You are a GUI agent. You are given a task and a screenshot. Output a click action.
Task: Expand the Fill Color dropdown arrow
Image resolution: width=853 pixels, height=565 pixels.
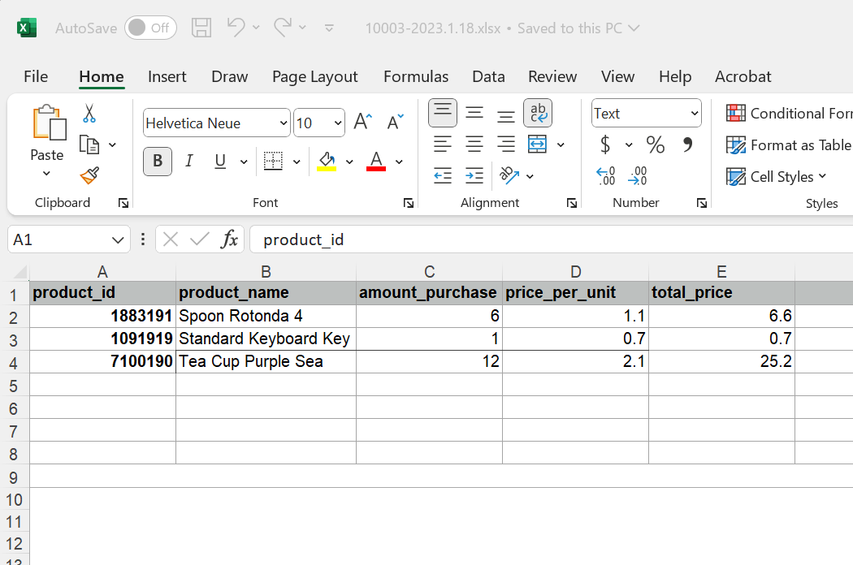click(349, 162)
